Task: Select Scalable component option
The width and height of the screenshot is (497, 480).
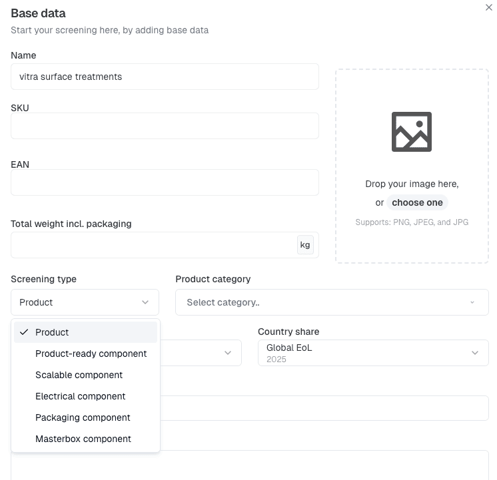Action: [x=79, y=375]
